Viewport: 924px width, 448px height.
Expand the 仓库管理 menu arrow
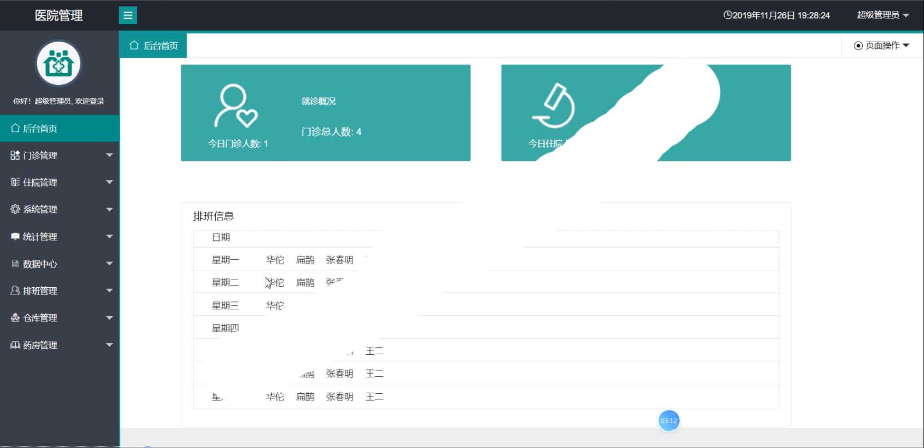pos(109,318)
